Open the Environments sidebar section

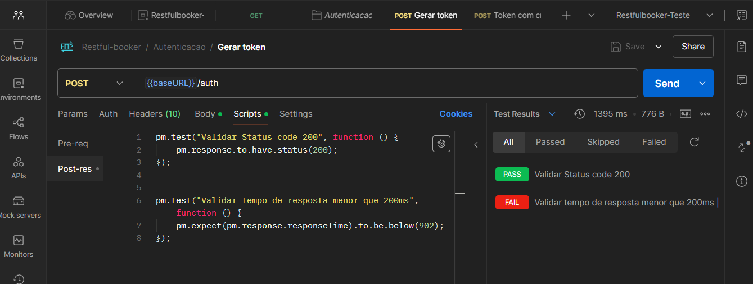[19, 89]
